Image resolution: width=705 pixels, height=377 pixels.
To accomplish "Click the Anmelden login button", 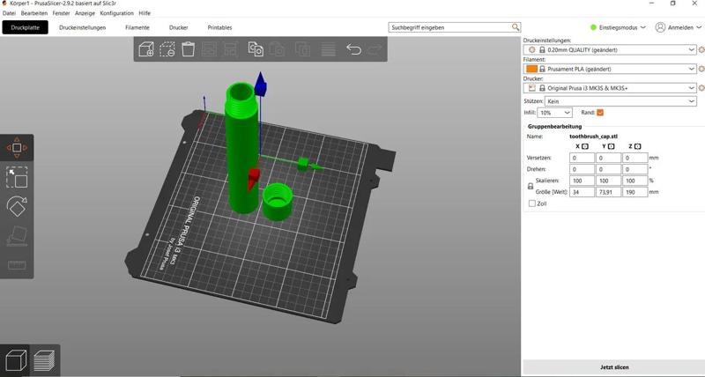I will 676,27.
